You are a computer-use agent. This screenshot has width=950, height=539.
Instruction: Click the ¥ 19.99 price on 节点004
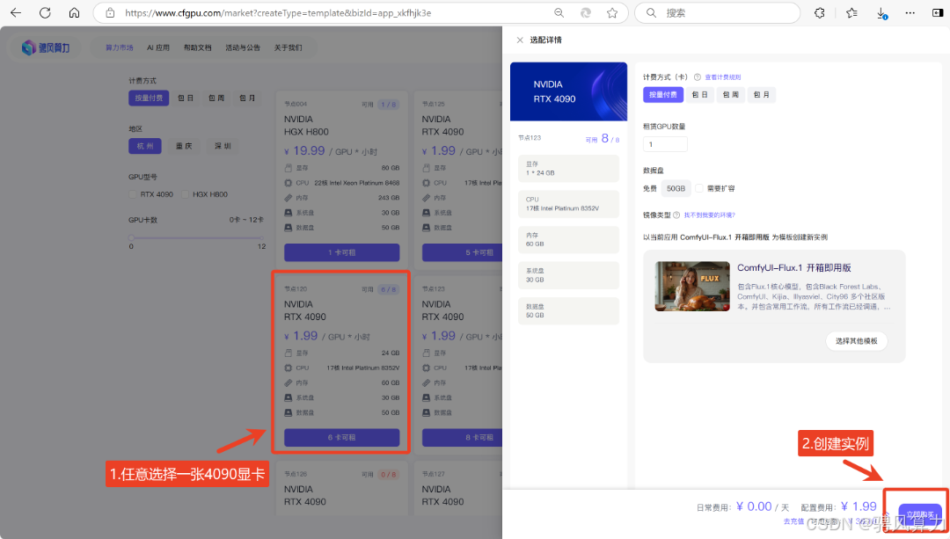coord(304,151)
